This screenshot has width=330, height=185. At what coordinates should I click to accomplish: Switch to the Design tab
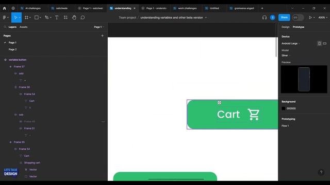click(285, 27)
